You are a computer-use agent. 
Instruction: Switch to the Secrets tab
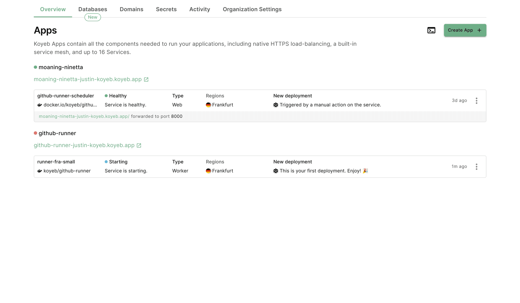166,9
